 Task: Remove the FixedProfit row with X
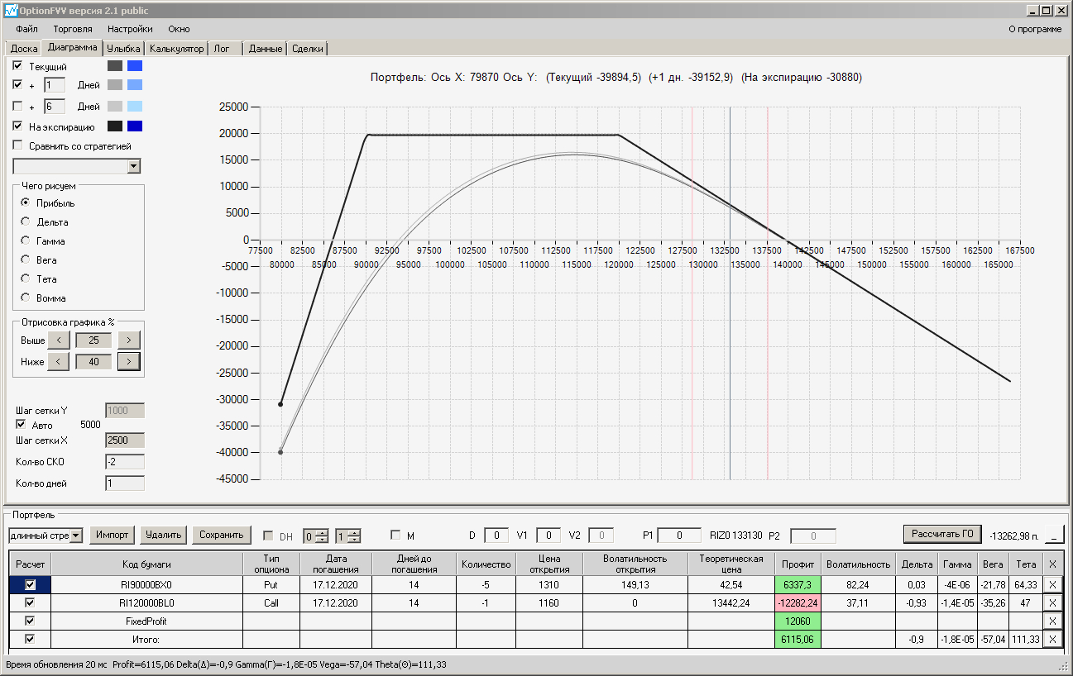point(1052,621)
